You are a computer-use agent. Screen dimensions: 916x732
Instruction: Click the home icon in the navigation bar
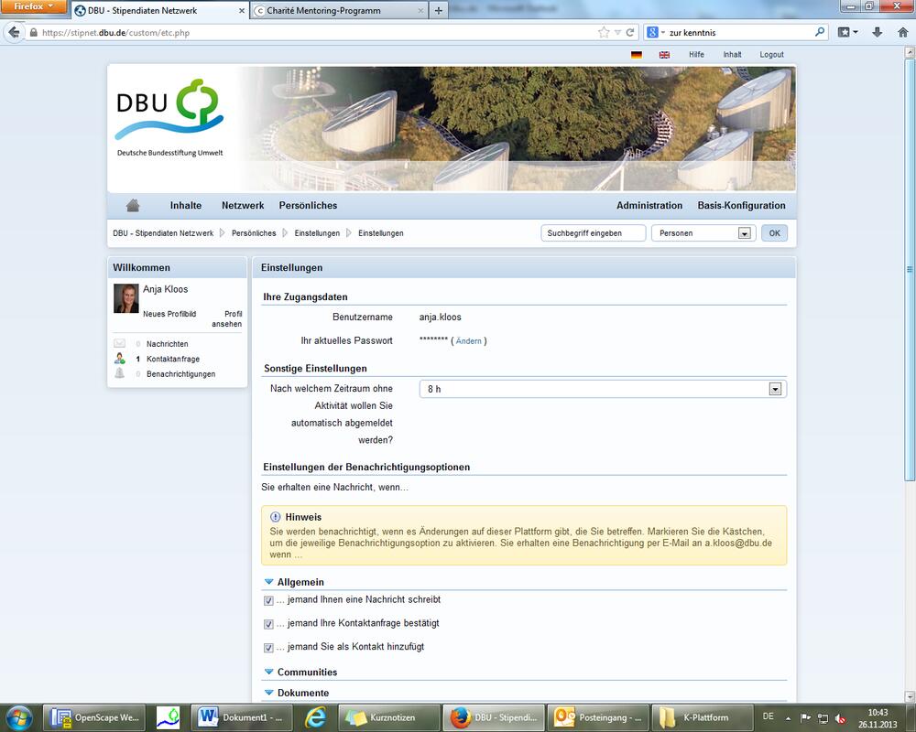point(131,205)
